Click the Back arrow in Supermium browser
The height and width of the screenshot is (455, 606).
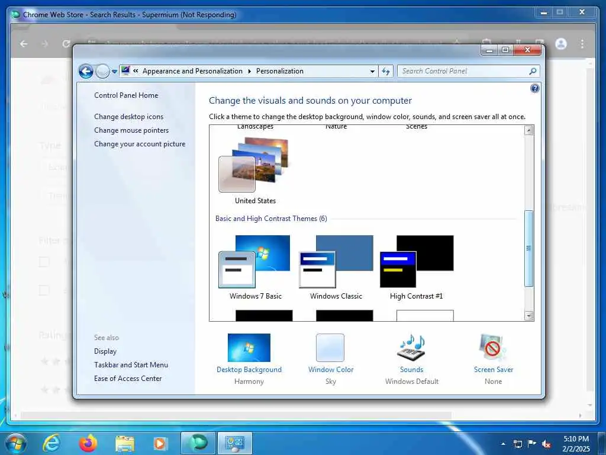click(24, 44)
